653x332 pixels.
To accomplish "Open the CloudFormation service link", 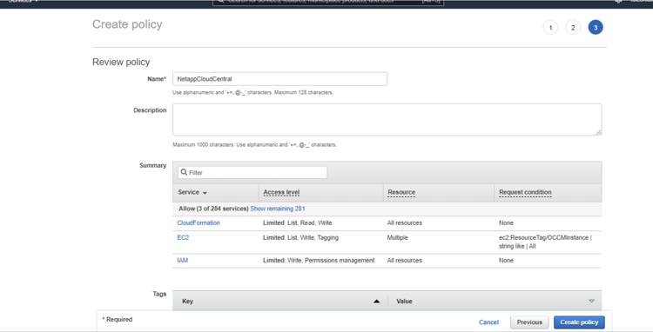I will 199,222.
